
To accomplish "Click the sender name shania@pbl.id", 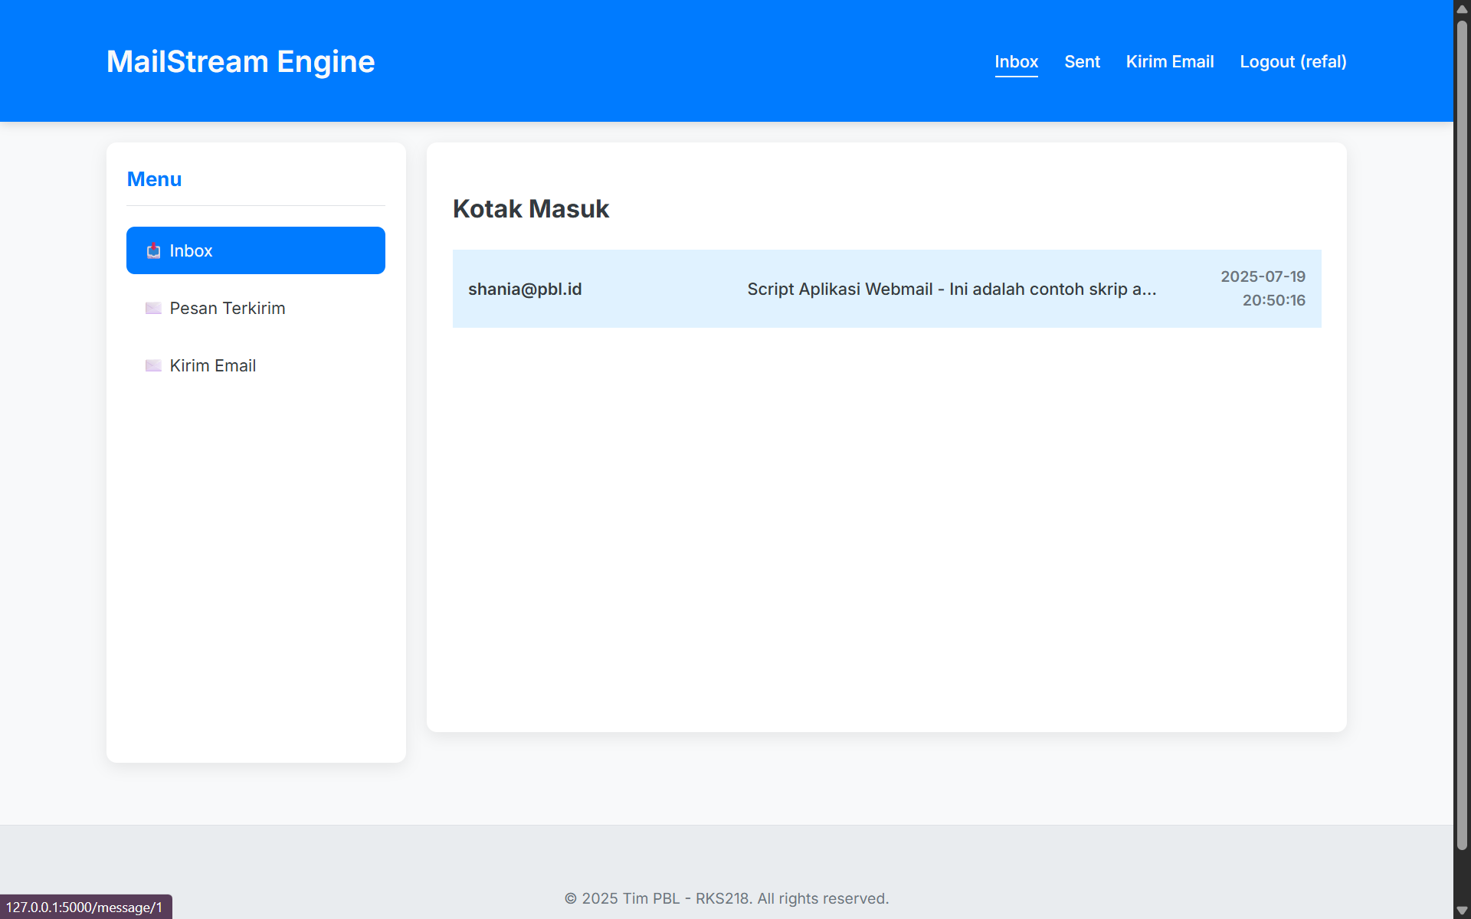I will click(x=525, y=289).
